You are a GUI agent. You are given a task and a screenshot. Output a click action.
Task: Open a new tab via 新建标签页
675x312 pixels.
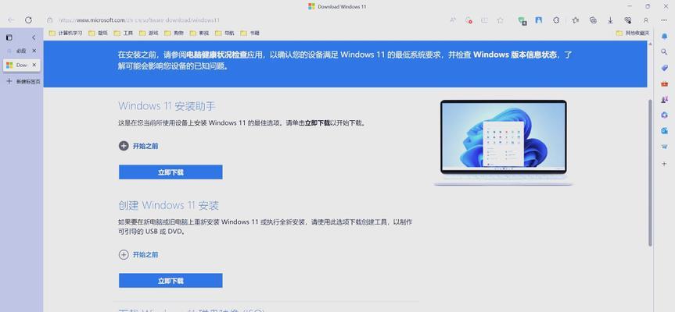click(x=23, y=81)
